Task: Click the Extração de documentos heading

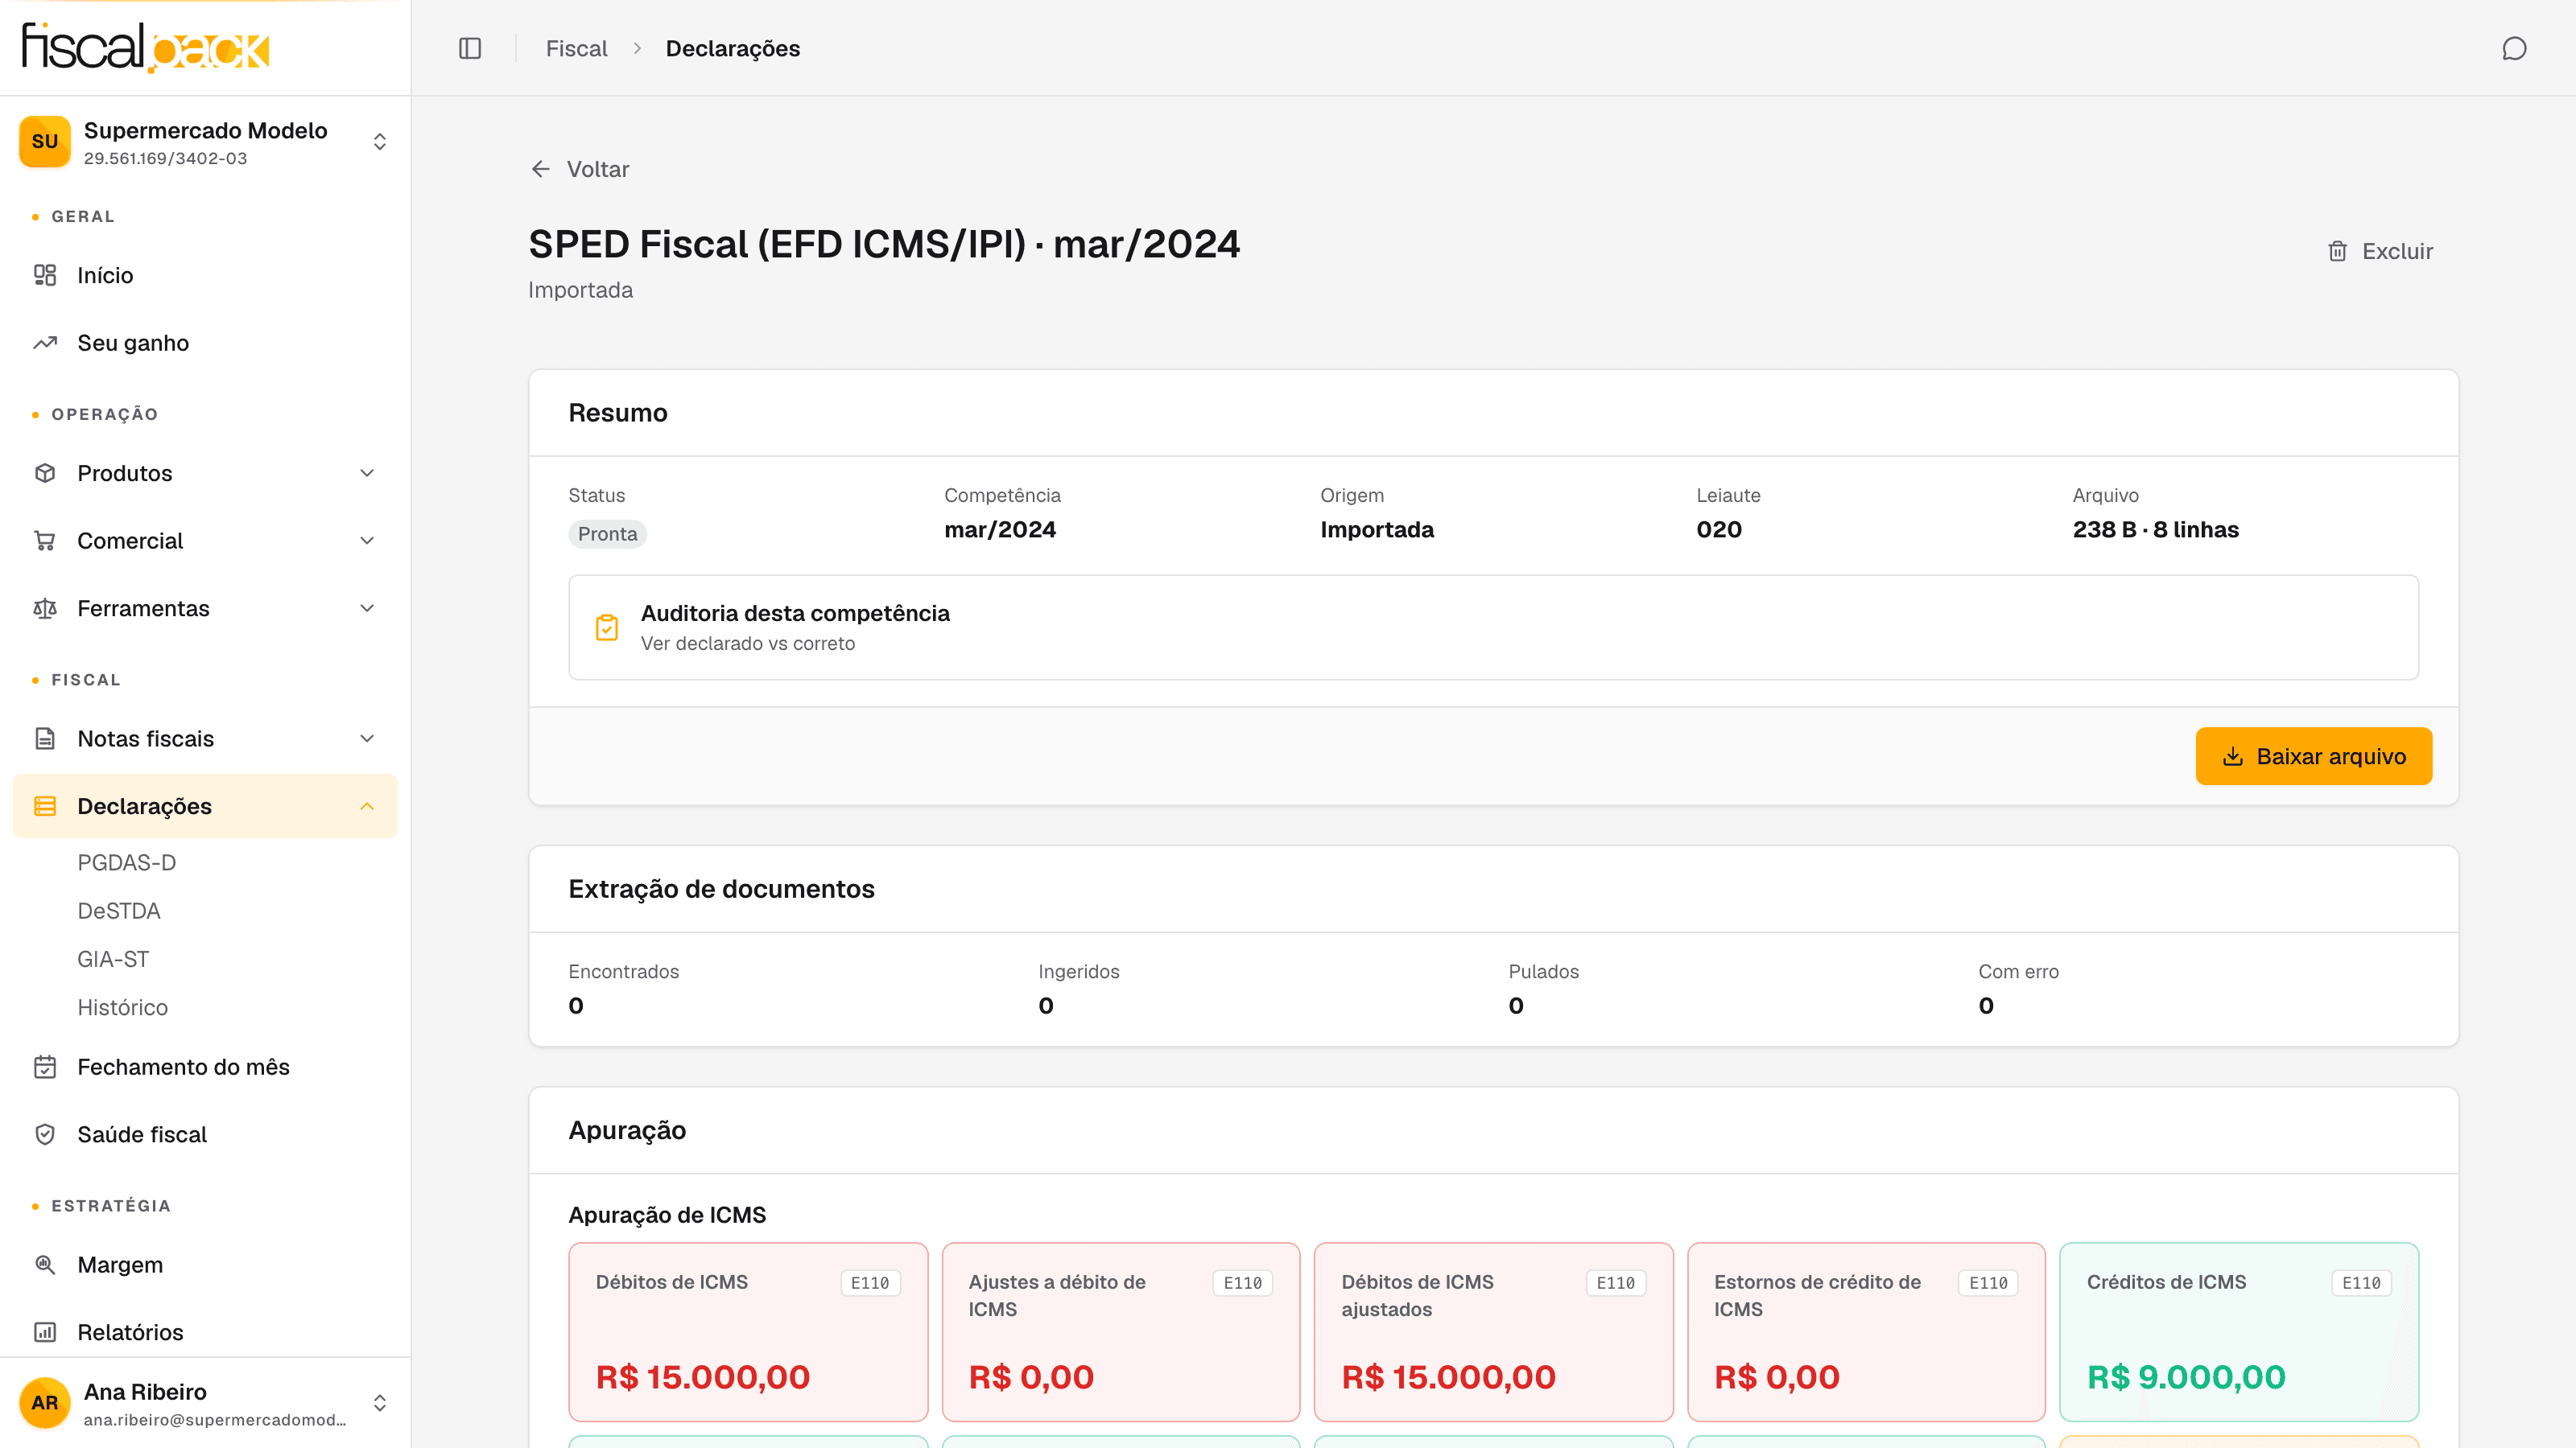Action: (721, 888)
